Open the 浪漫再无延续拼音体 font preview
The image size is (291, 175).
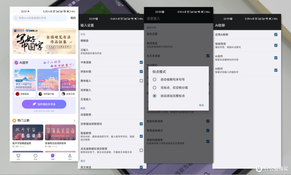pos(61,132)
